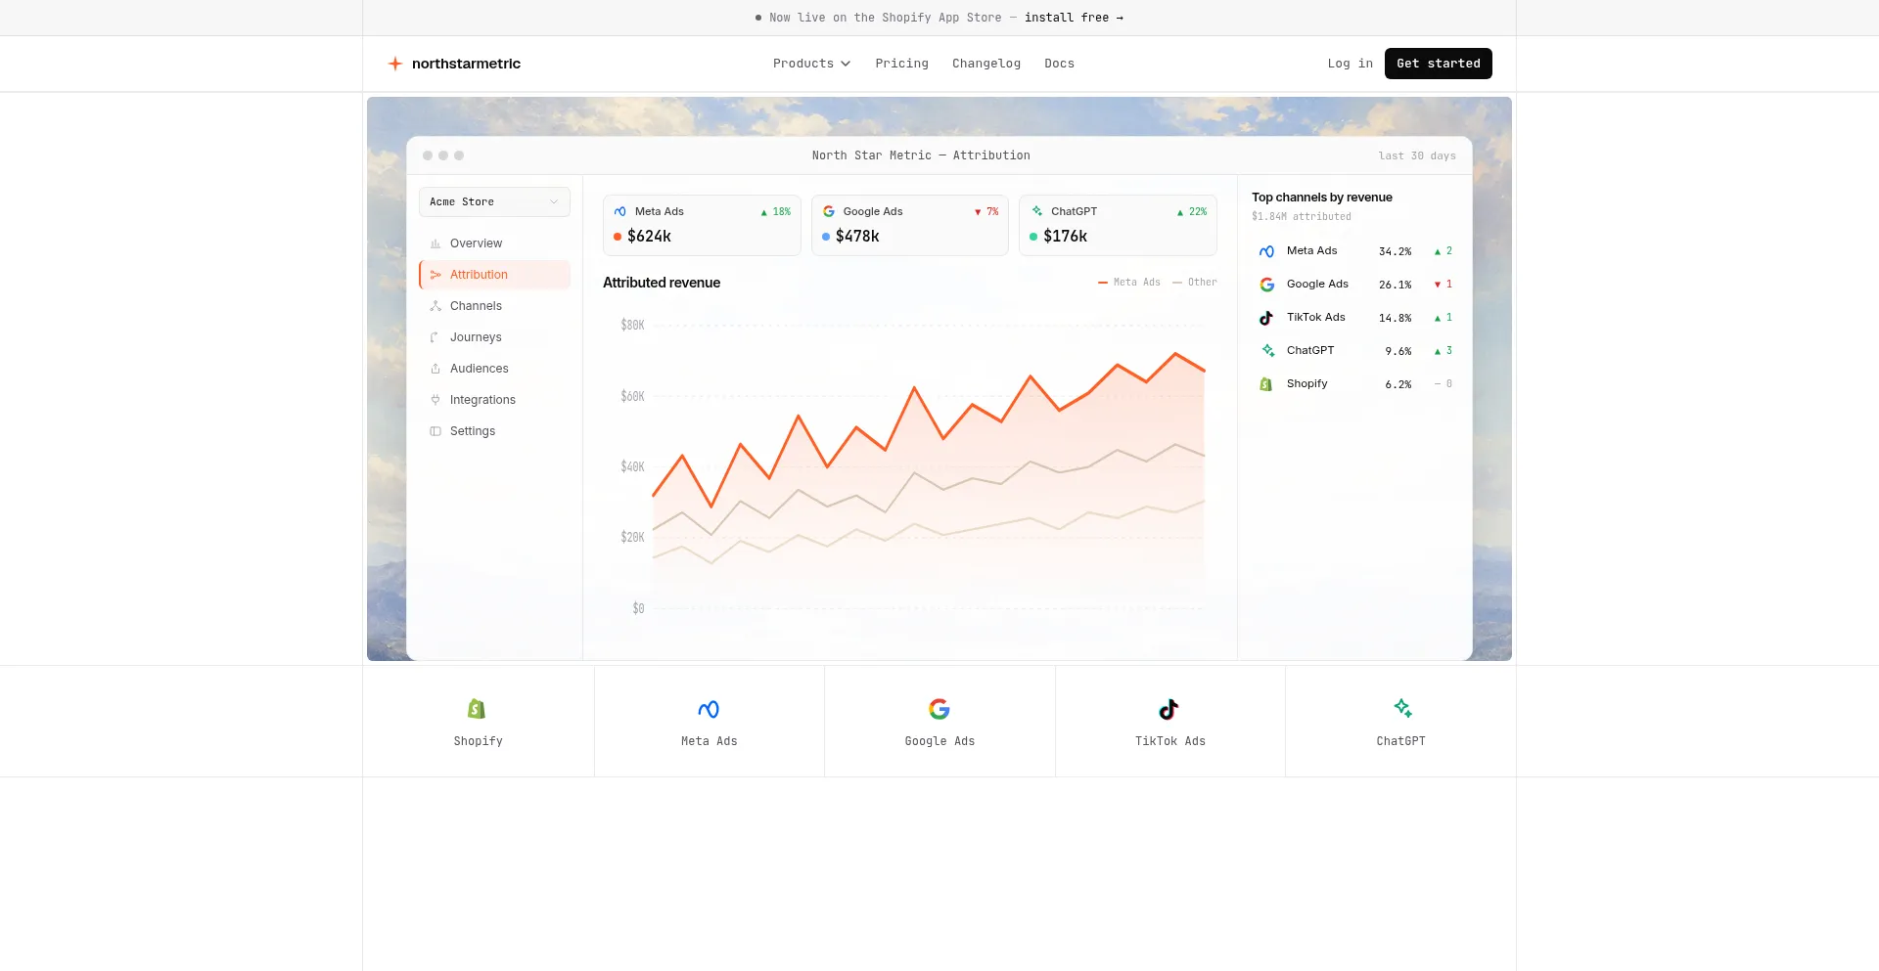Click the Journeys path icon

coord(435,337)
